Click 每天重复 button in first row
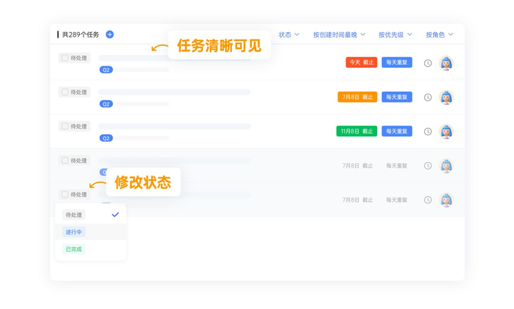This screenshot has height=309, width=514. (x=397, y=63)
